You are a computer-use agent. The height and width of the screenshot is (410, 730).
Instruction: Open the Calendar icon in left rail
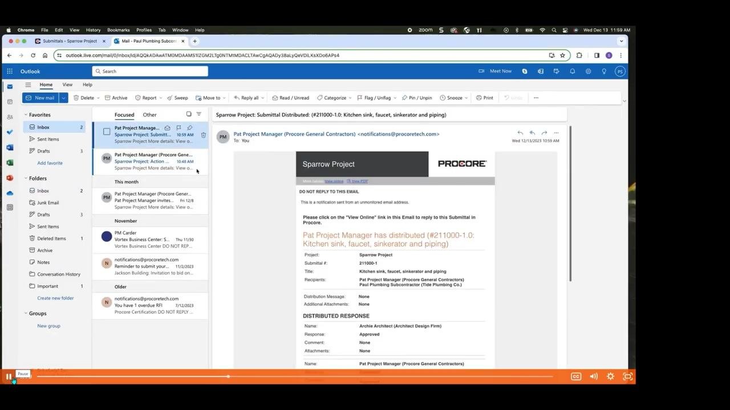pos(10,102)
